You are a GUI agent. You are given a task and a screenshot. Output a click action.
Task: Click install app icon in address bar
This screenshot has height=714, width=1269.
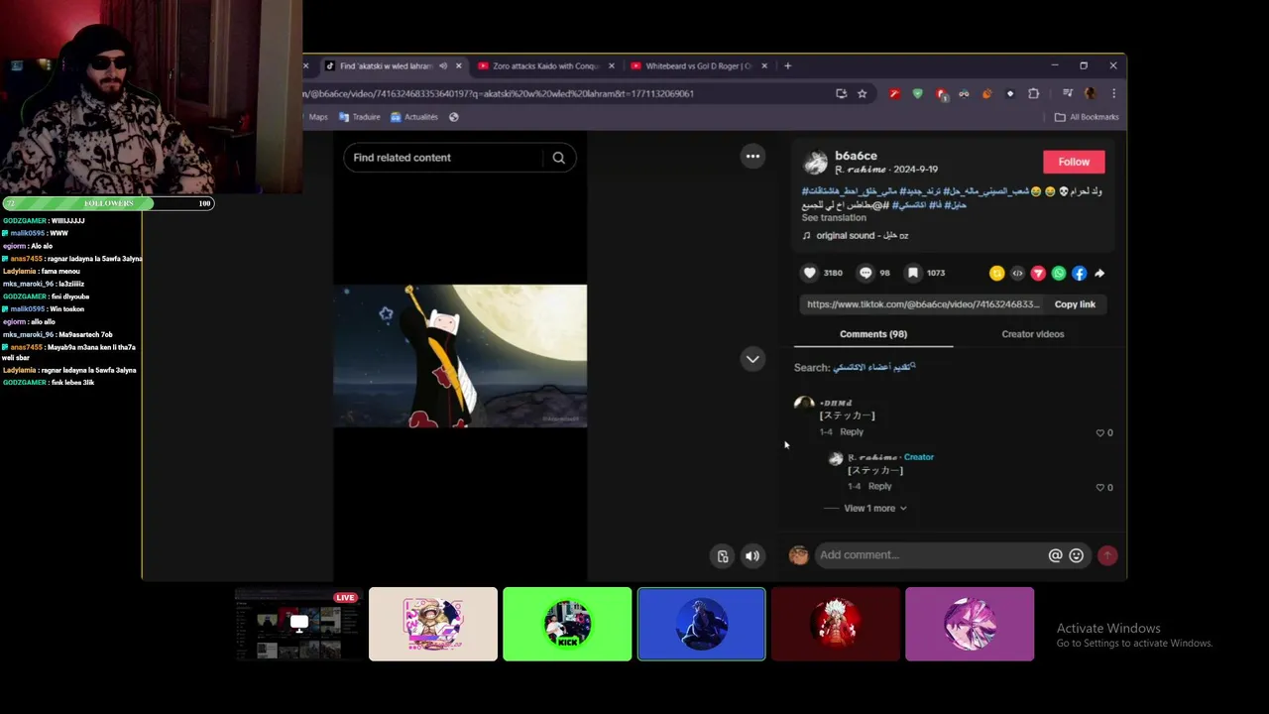(841, 93)
